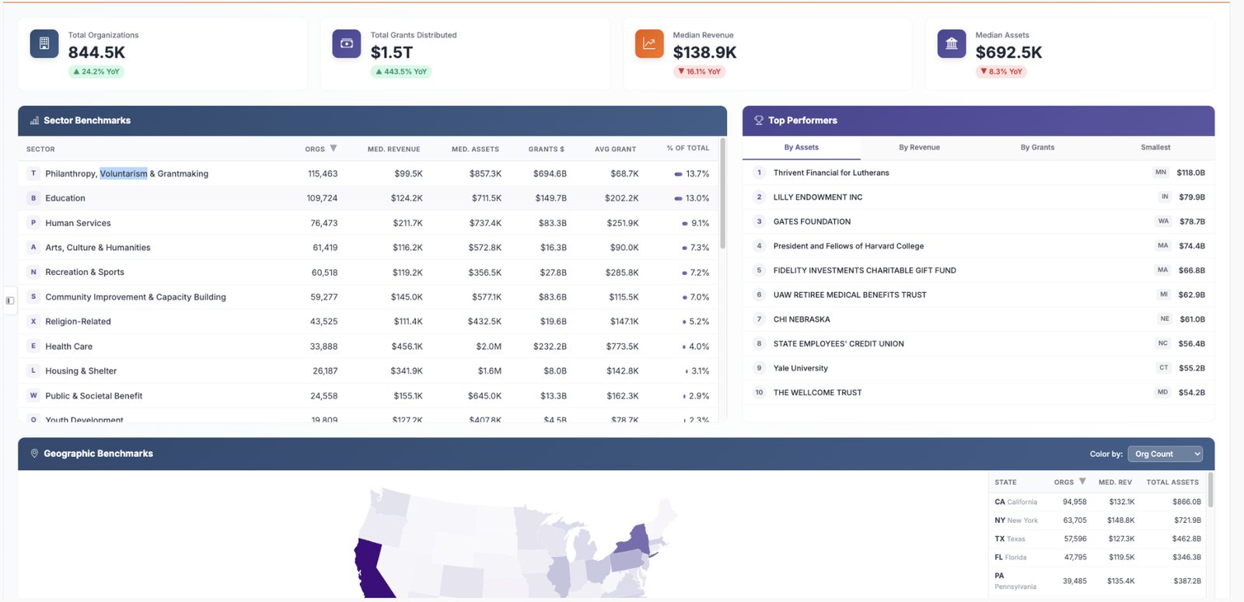Click the Sector Benchmarks bar chart icon
Image resolution: width=1244 pixels, height=602 pixels.
[34, 120]
